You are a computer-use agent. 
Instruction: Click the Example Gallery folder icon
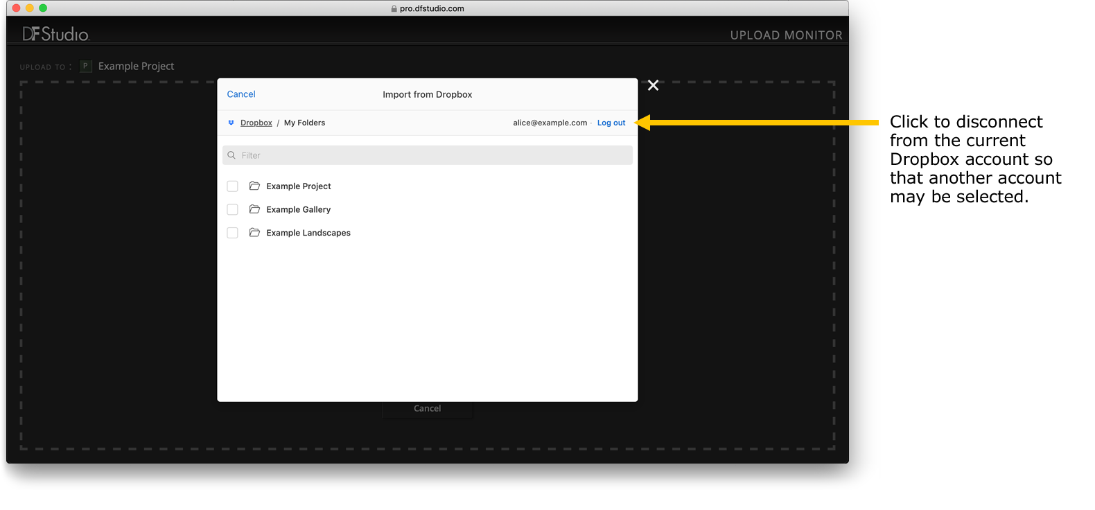[254, 209]
